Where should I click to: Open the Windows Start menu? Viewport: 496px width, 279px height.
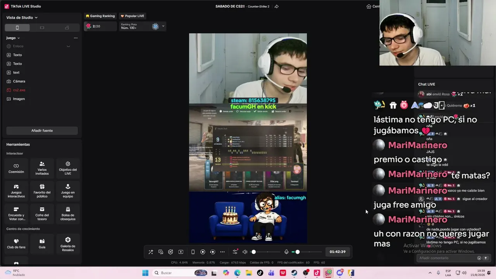click(x=145, y=273)
